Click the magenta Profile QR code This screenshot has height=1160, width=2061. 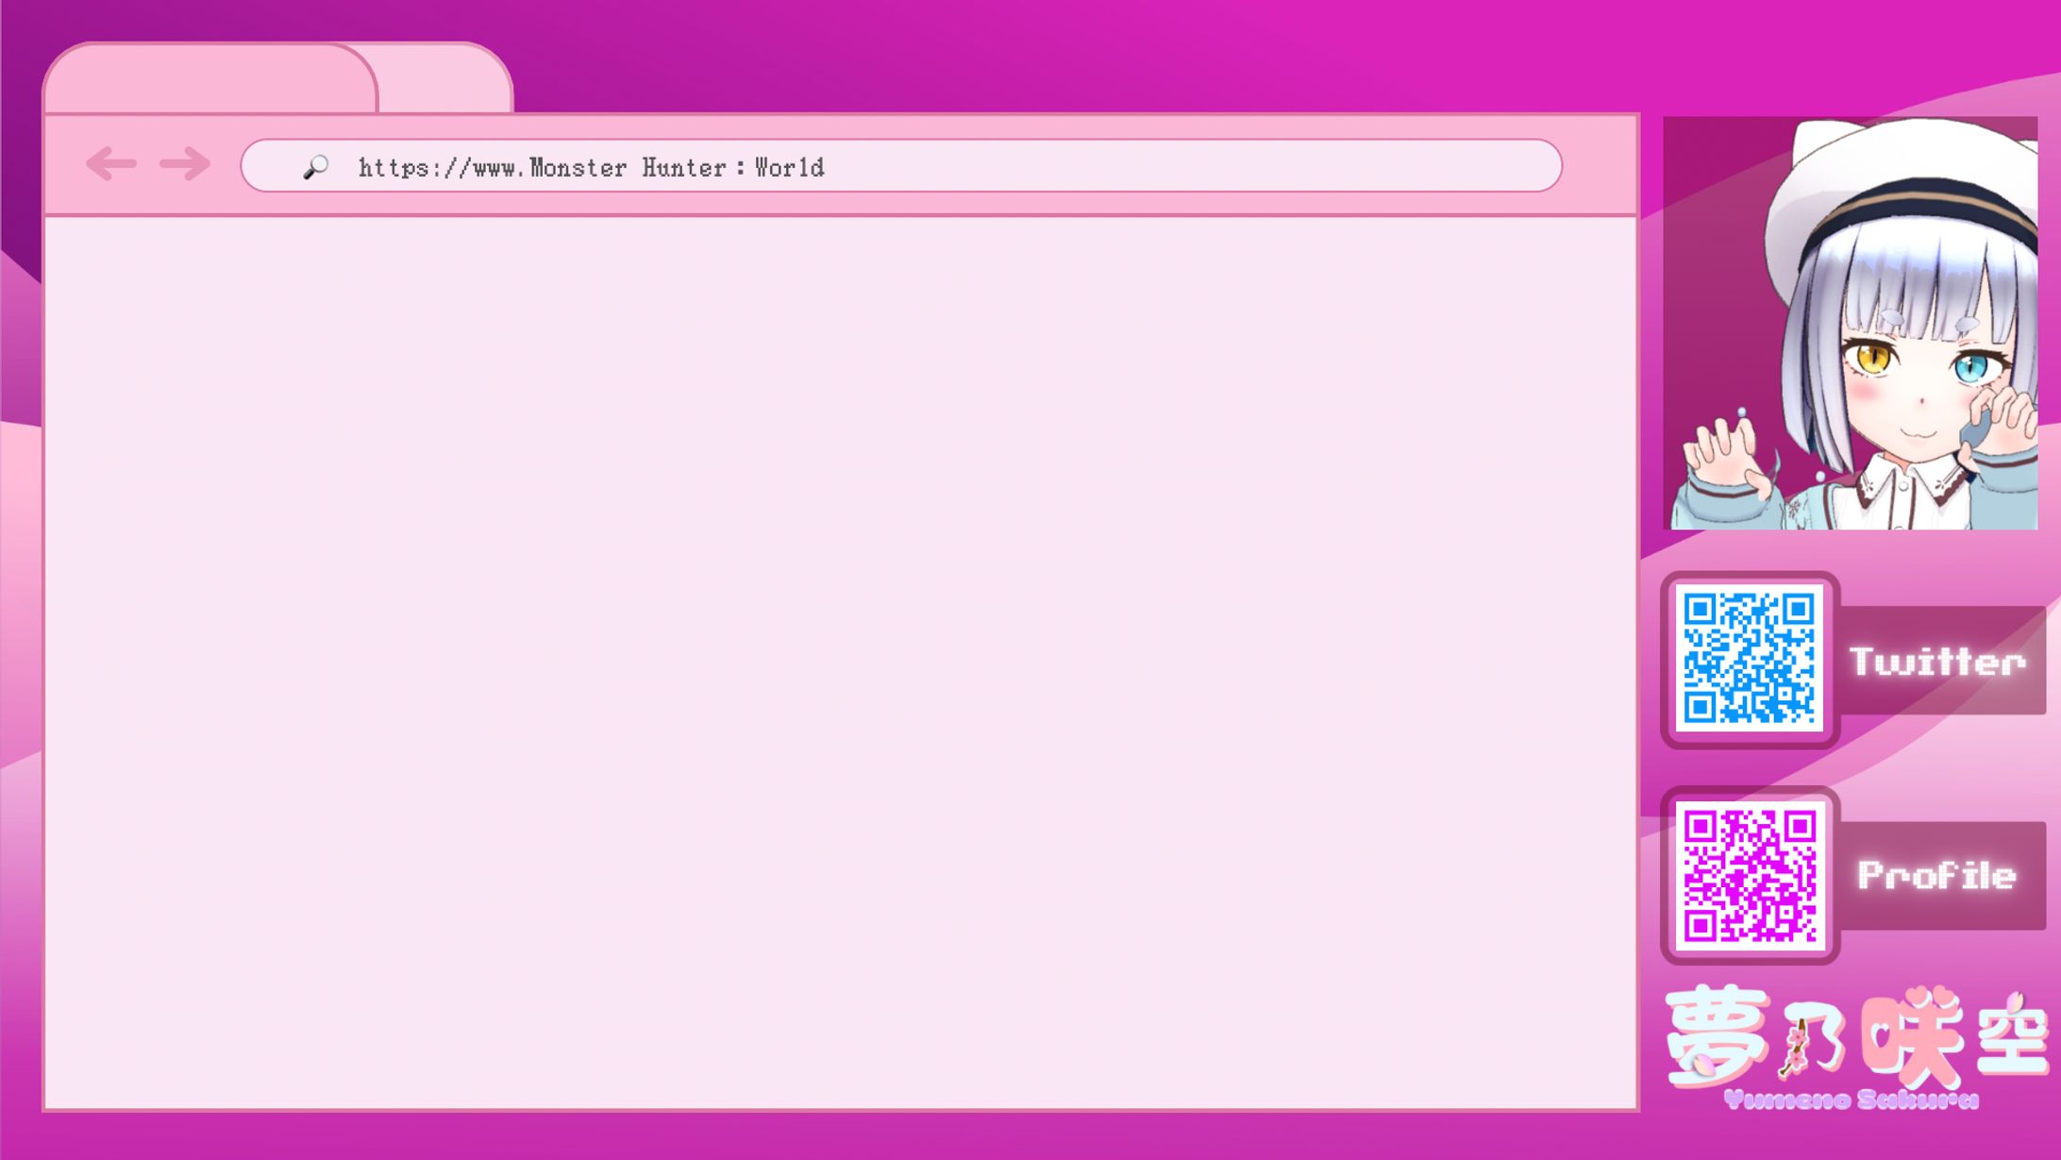1749,875
